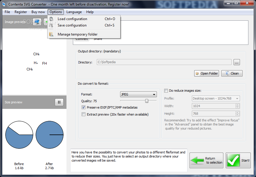This screenshot has height=177, width=256.
Task: Minimize the Contenta SVG Converter window
Action: pos(229,3)
